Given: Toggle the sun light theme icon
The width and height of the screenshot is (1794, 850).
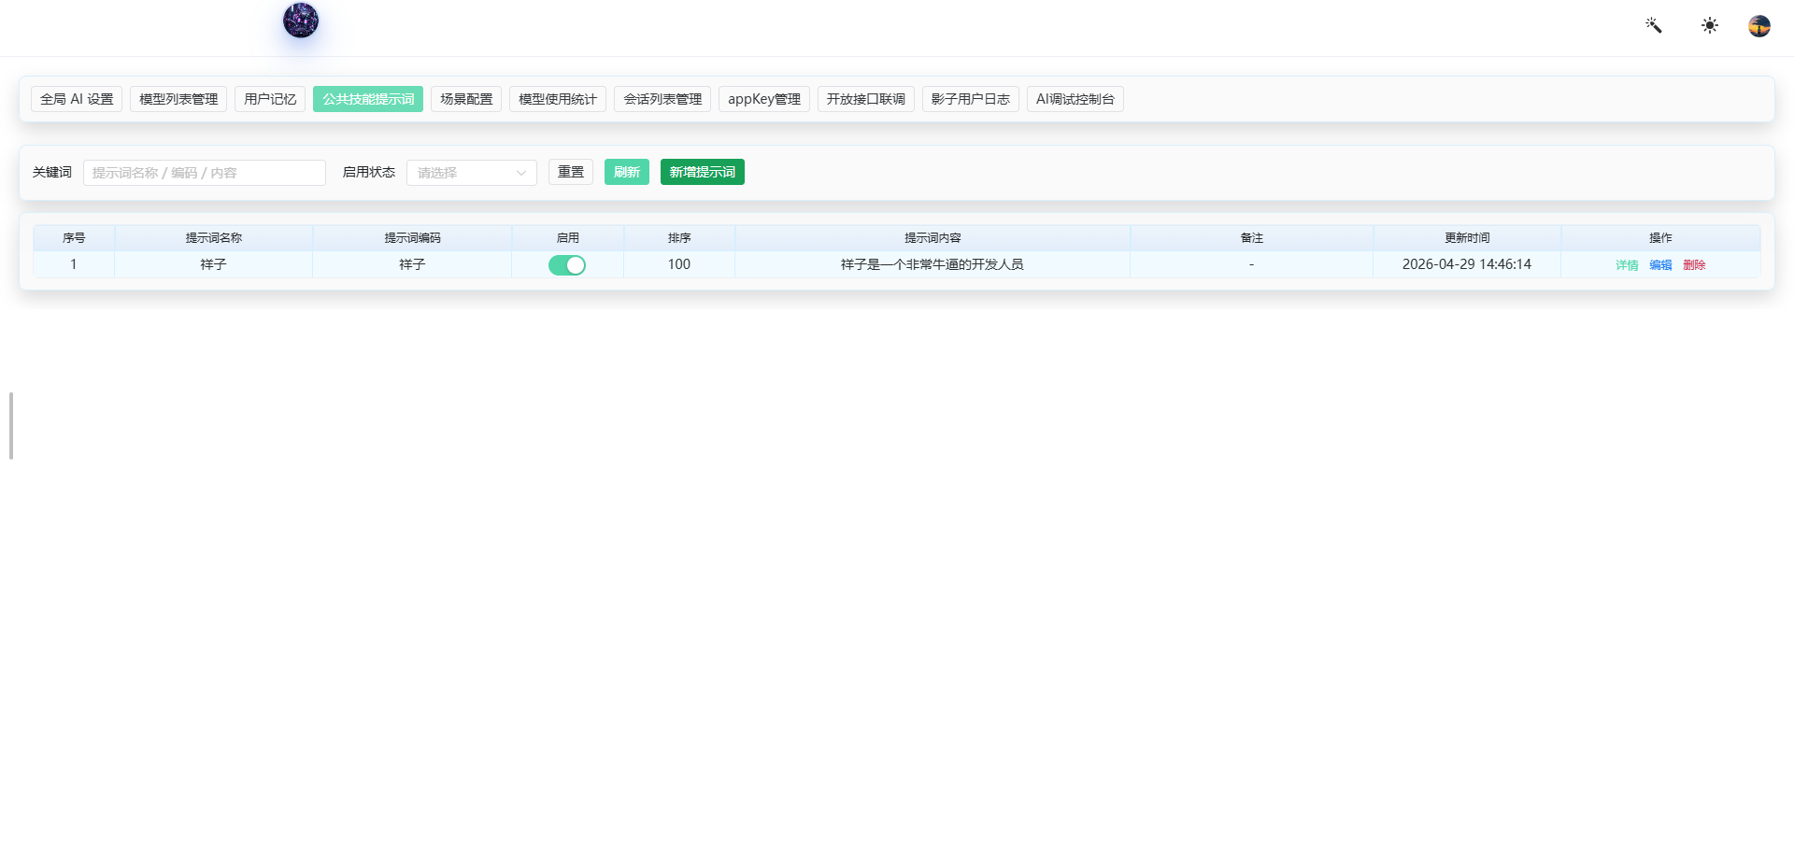Looking at the screenshot, I should pyautogui.click(x=1710, y=25).
